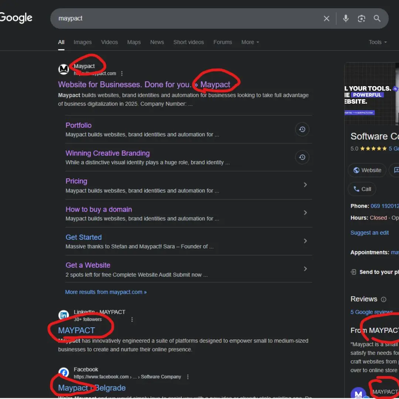
Task: Open 'More results from maypact.com' link
Action: (x=106, y=292)
